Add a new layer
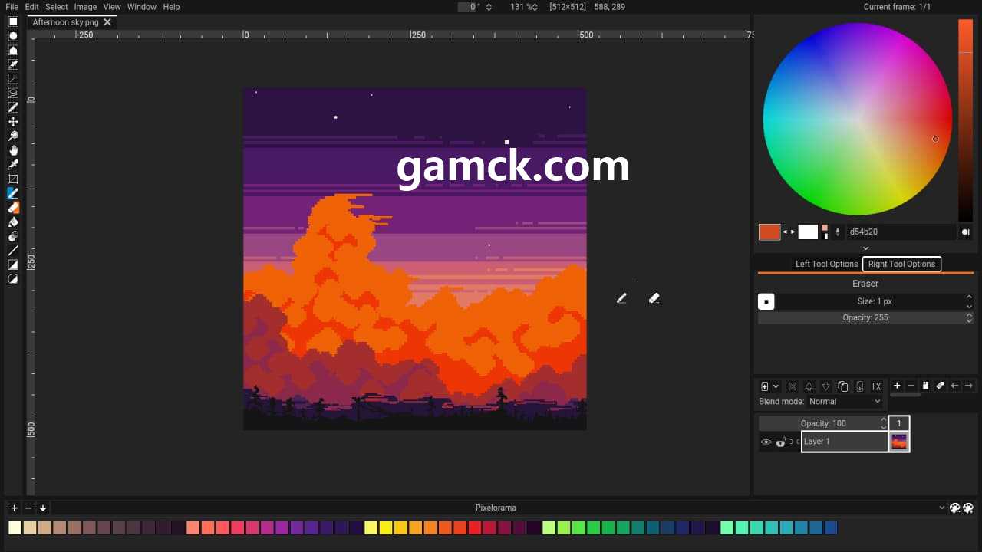The height and width of the screenshot is (552, 982). tap(765, 386)
